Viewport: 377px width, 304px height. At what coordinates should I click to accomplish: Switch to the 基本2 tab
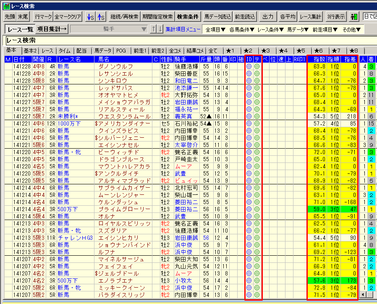point(30,51)
